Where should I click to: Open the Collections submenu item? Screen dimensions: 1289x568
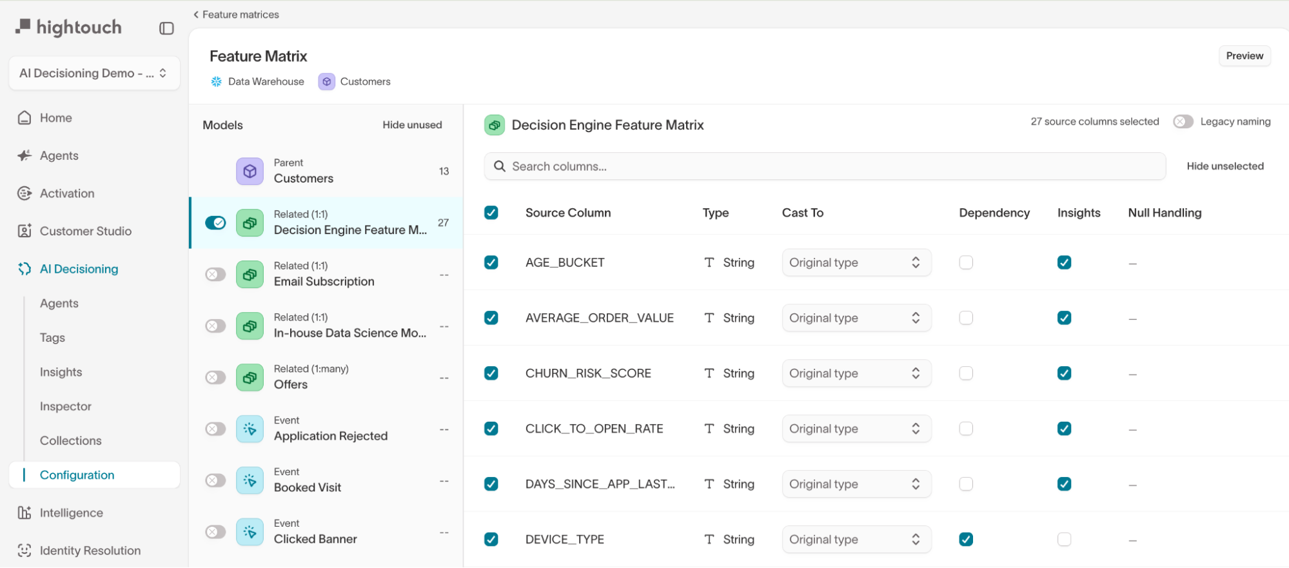coord(71,441)
